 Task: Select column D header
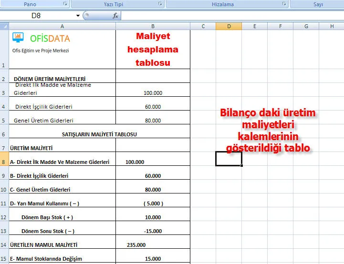[229, 26]
